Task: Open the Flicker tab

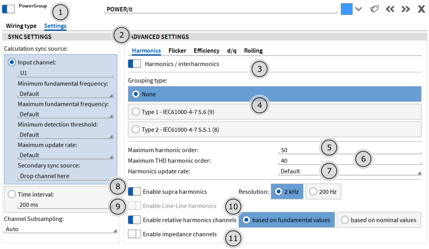Action: coord(177,51)
